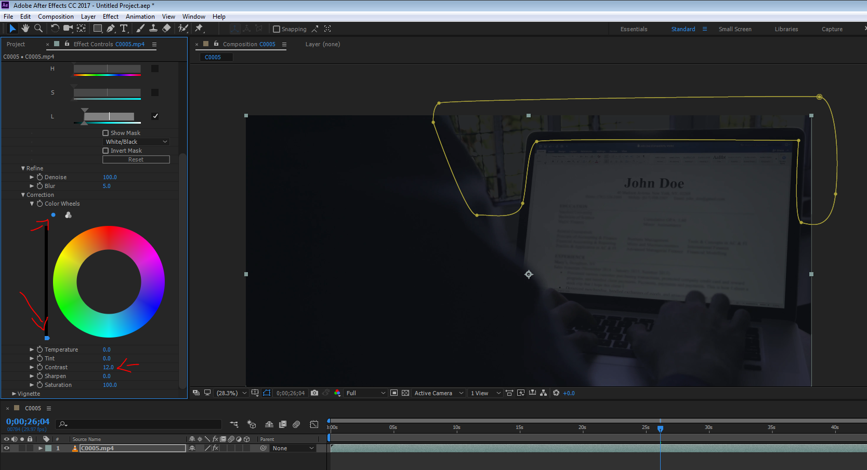Take a snapshot with the camera icon
The image size is (867, 470).
pyautogui.click(x=314, y=393)
